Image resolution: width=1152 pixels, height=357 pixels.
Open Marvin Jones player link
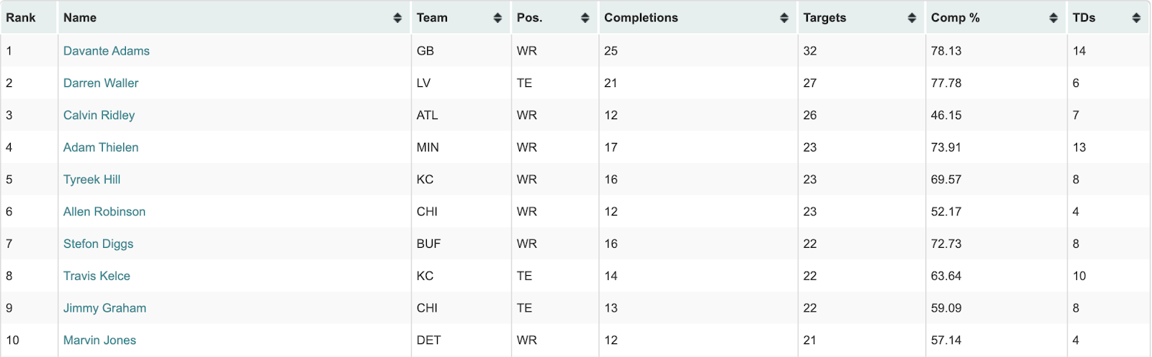click(x=100, y=340)
